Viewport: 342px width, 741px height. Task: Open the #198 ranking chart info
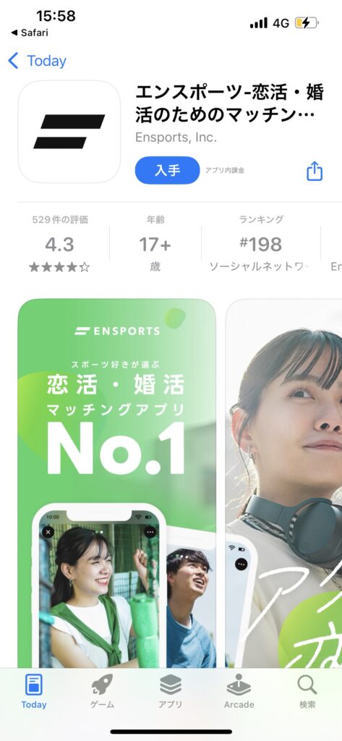(261, 245)
